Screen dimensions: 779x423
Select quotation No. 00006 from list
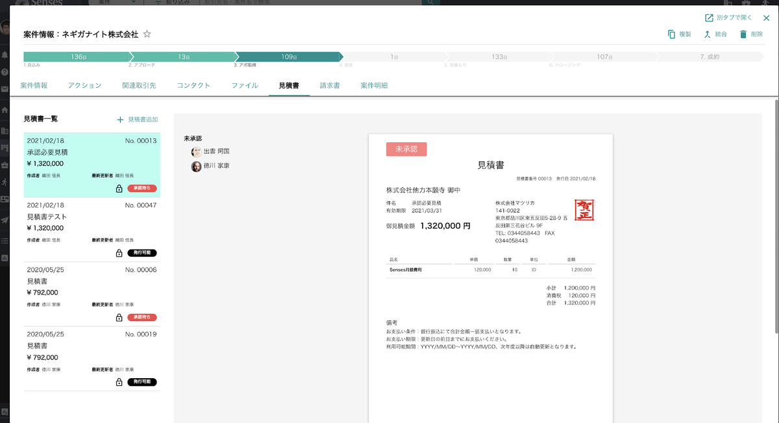point(92,293)
